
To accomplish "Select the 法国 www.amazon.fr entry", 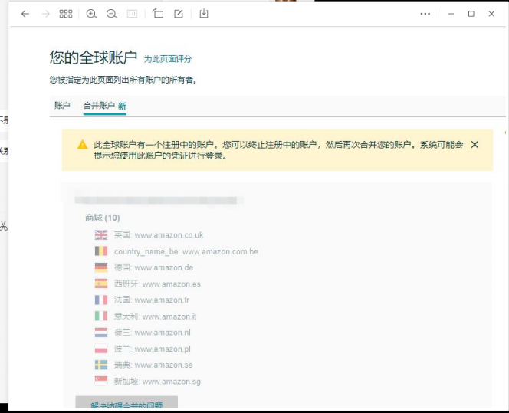I will 142,300.
